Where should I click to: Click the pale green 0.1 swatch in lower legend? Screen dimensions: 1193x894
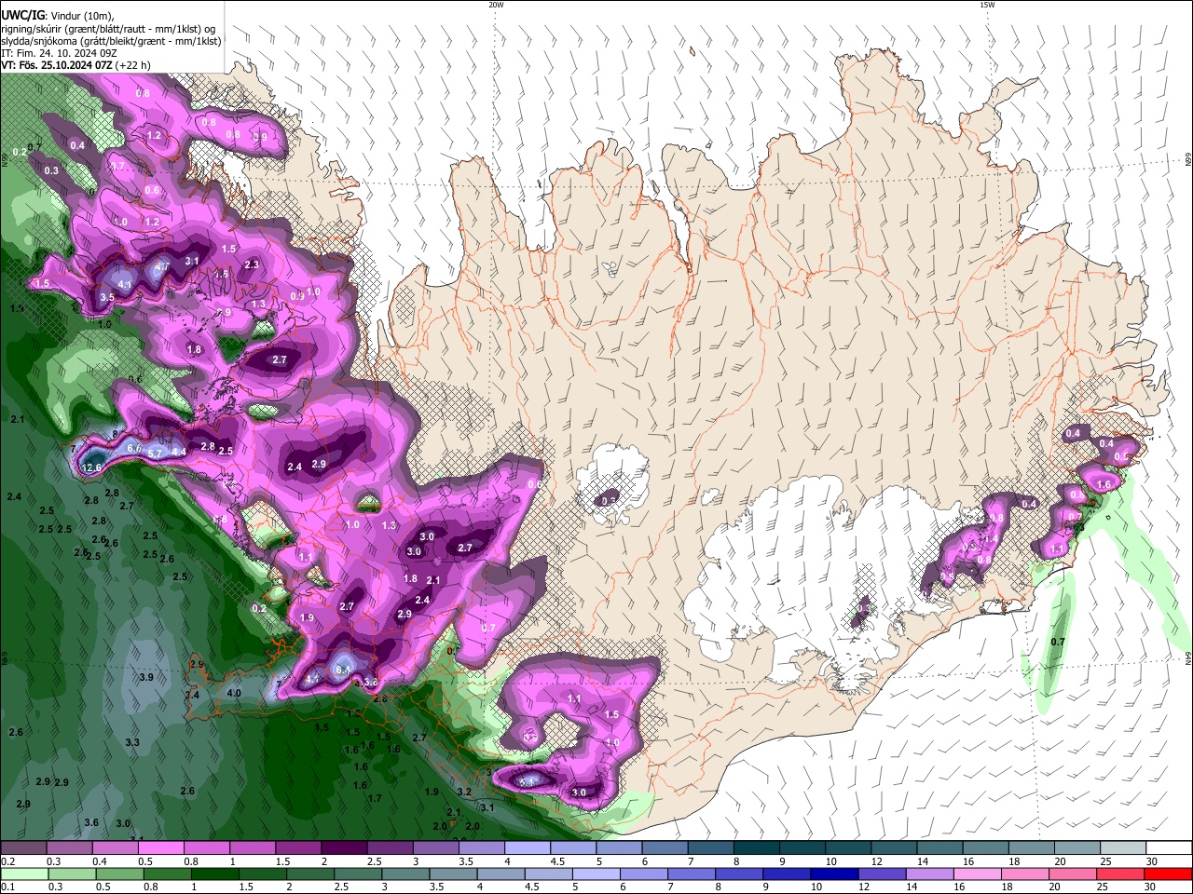(x=24, y=874)
